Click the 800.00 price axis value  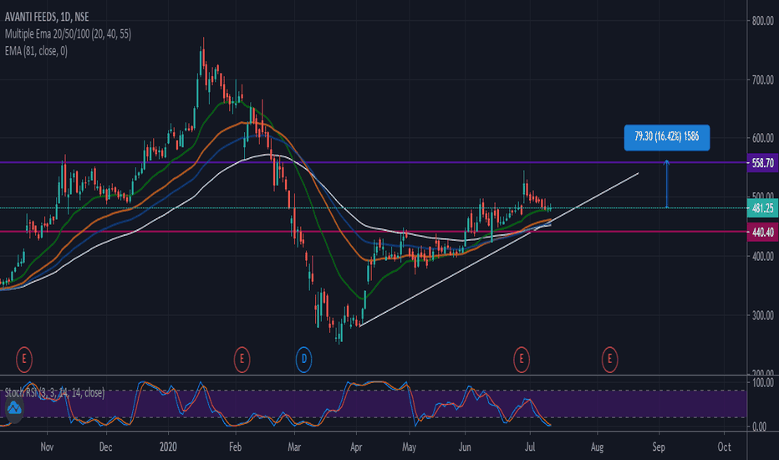[x=762, y=20]
